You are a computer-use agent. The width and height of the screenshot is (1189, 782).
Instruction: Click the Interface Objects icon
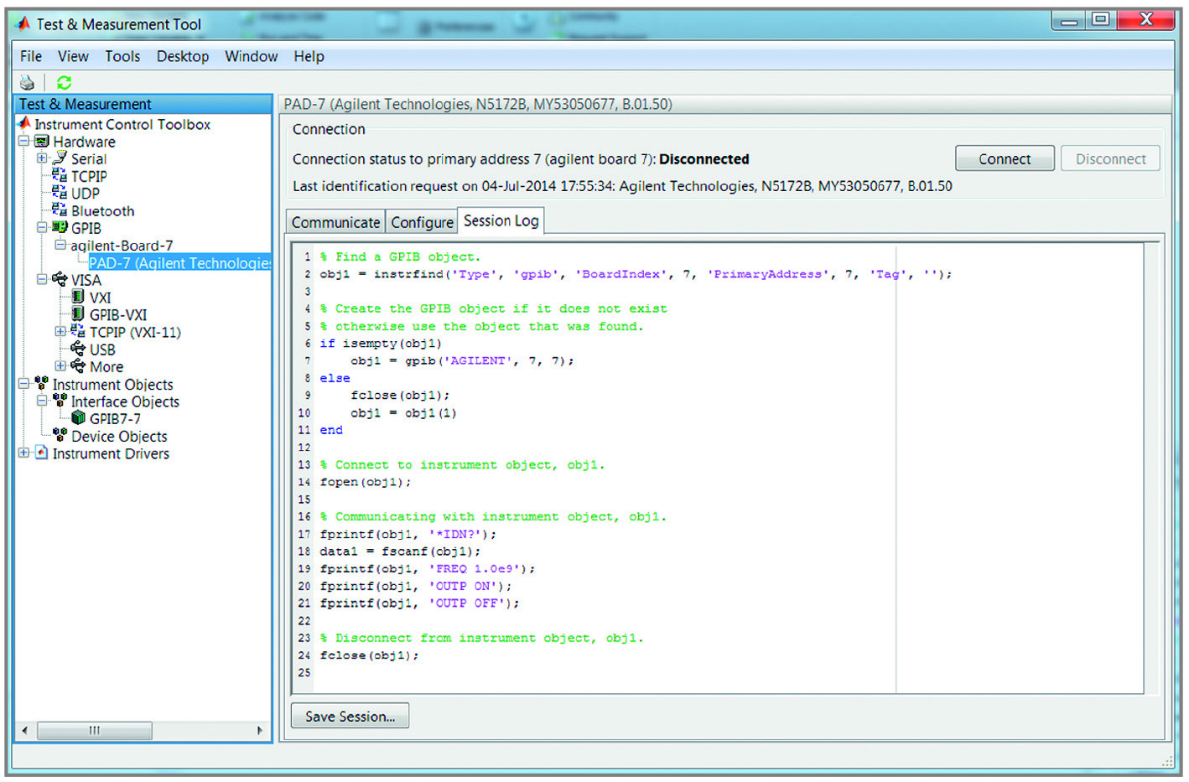(x=60, y=401)
